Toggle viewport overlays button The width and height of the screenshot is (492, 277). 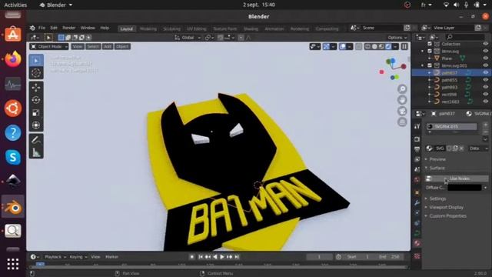(343, 46)
